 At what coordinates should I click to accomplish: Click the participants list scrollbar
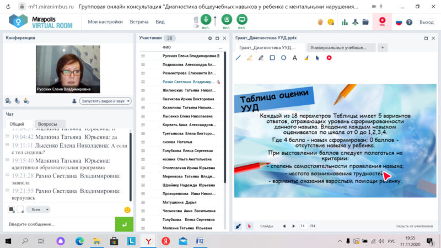pyautogui.click(x=225, y=117)
